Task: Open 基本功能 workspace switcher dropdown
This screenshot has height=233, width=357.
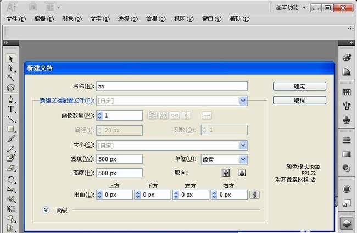Action: [291, 8]
